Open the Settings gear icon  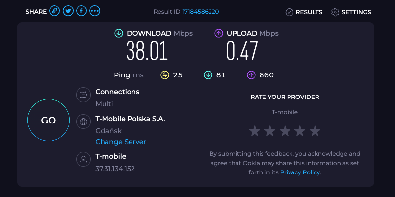click(335, 12)
